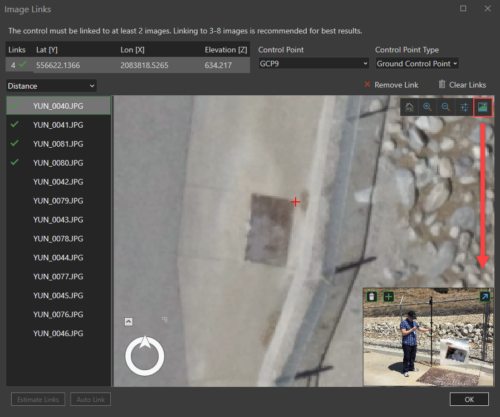
Task: Open the Distance sort dropdown
Action: [x=51, y=86]
